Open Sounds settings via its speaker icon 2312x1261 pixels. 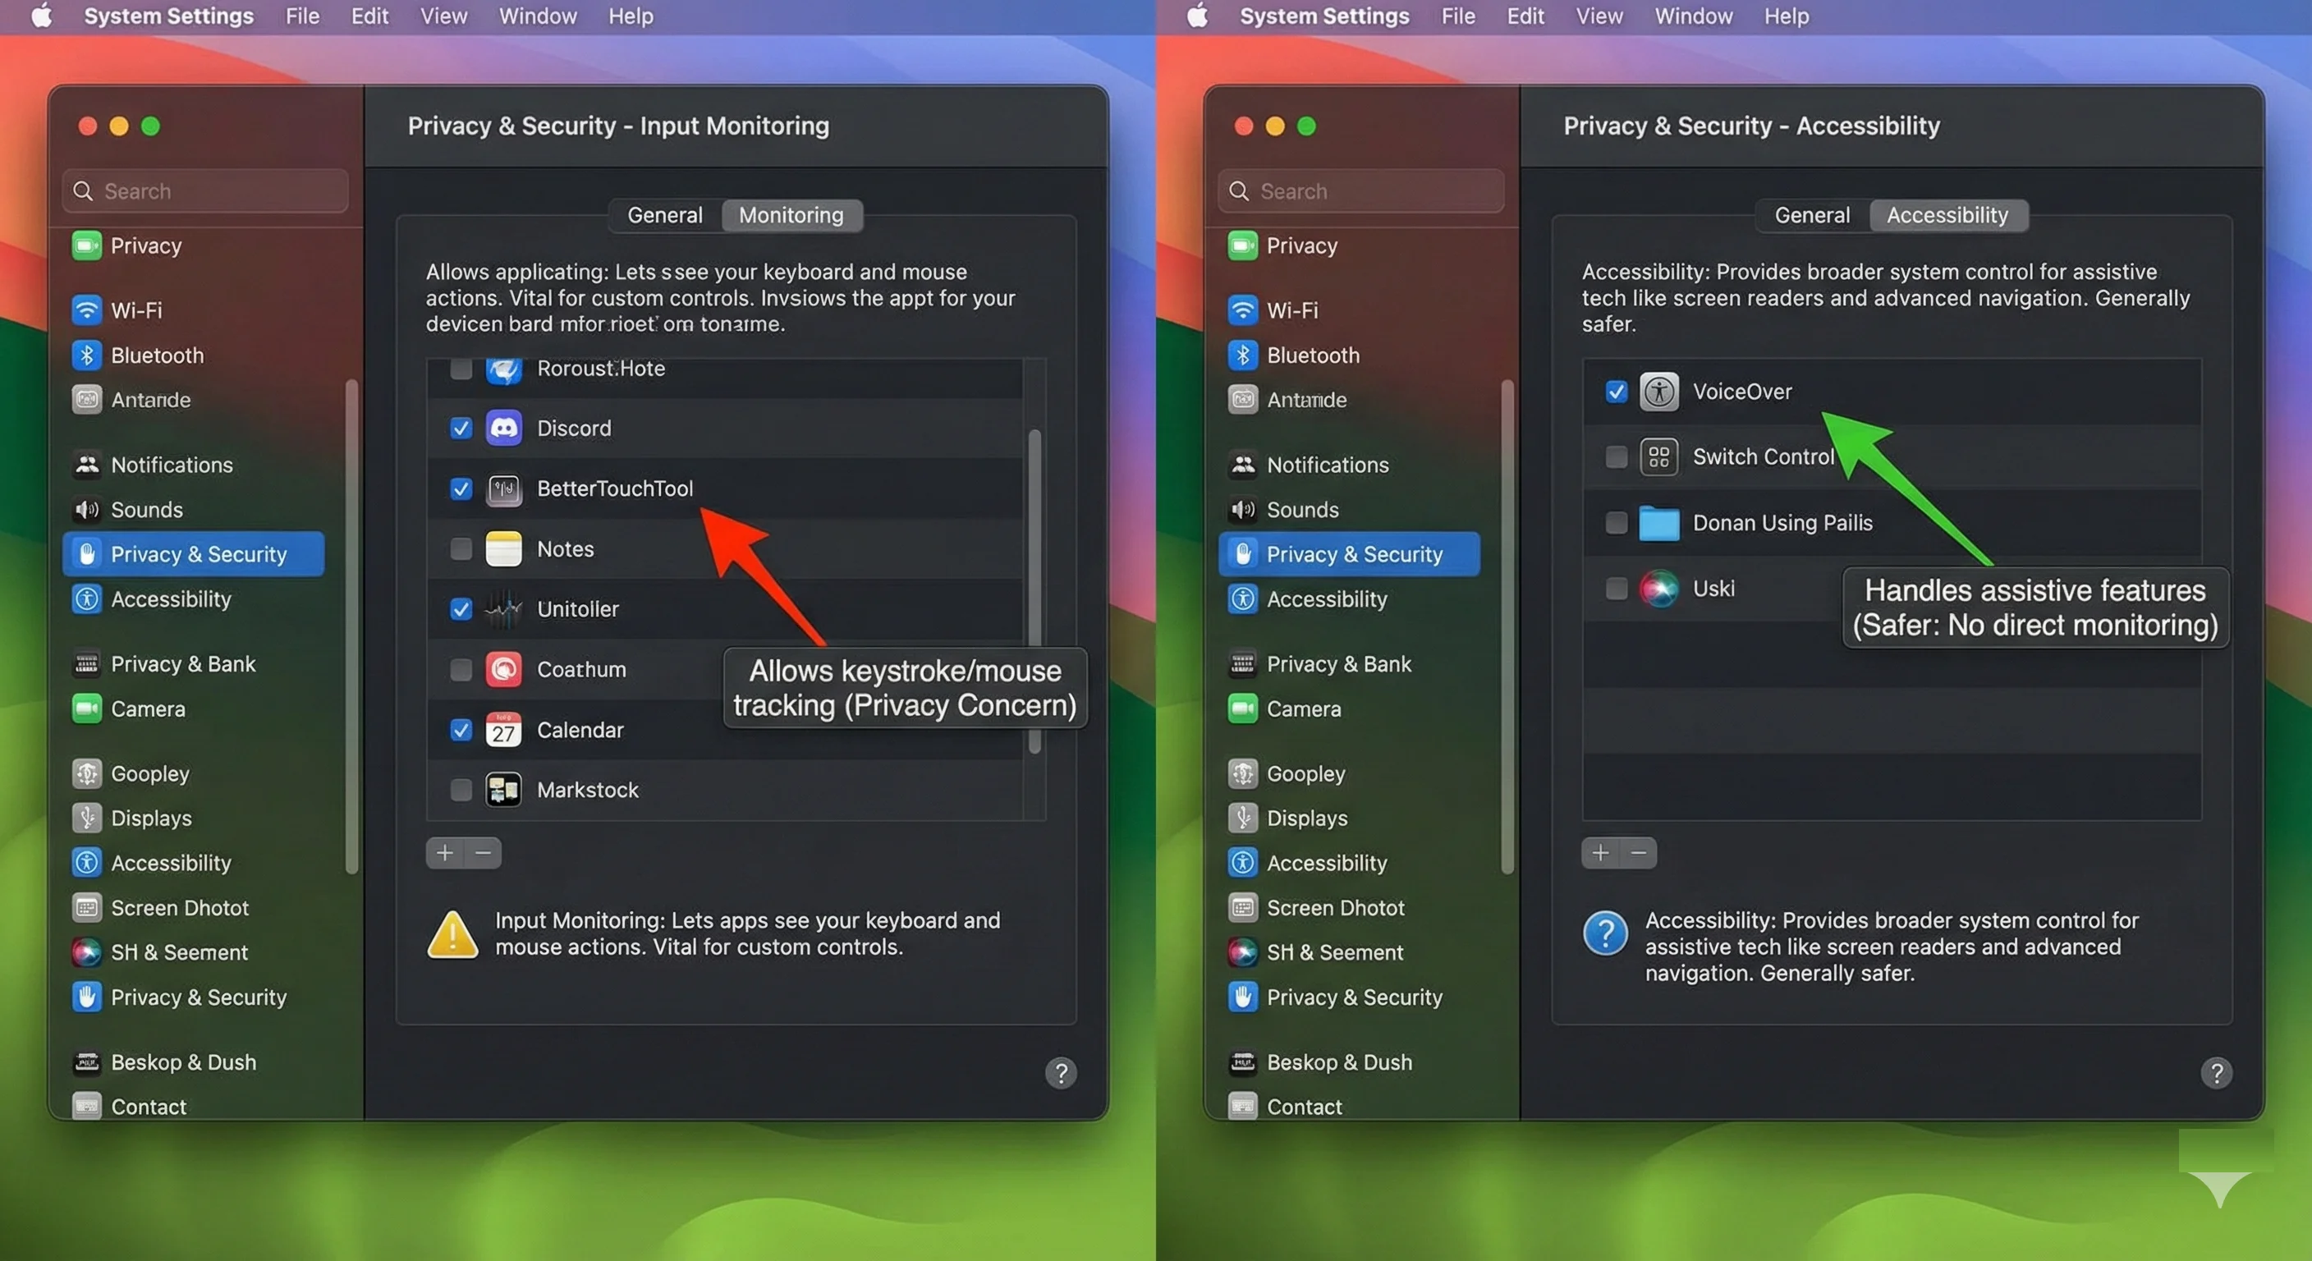coord(86,510)
